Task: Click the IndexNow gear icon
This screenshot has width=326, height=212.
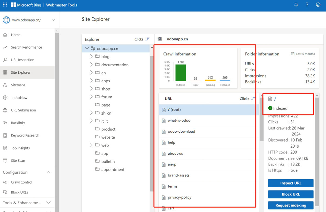Action: pos(5,98)
